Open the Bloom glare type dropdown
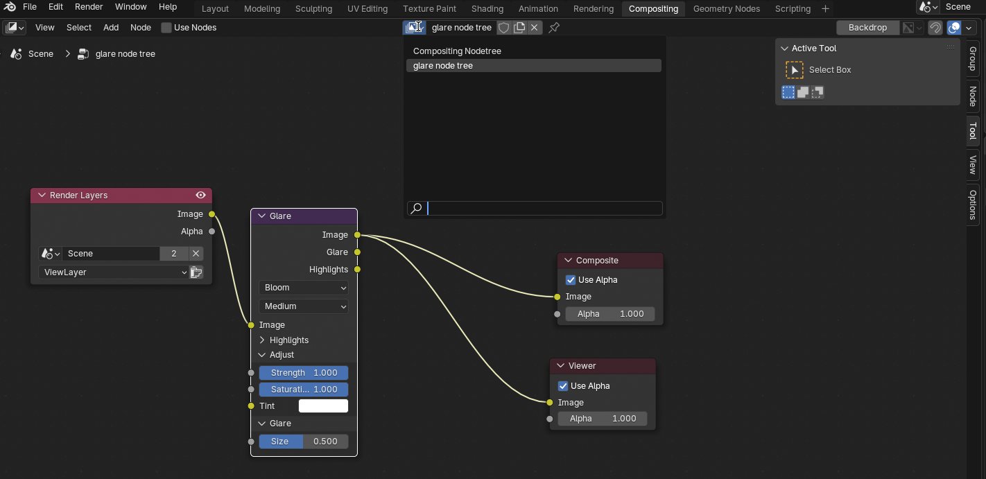This screenshot has height=479, width=986. click(304, 288)
